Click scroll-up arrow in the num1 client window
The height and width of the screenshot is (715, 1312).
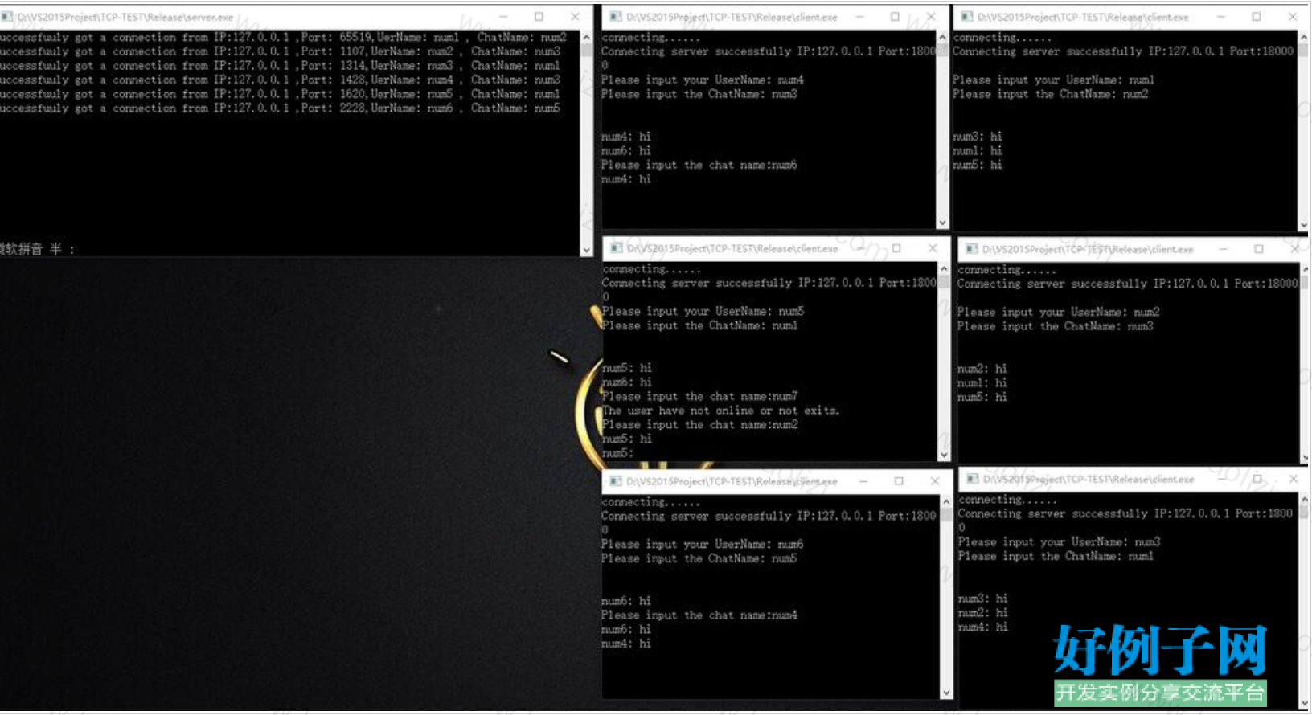click(1303, 38)
